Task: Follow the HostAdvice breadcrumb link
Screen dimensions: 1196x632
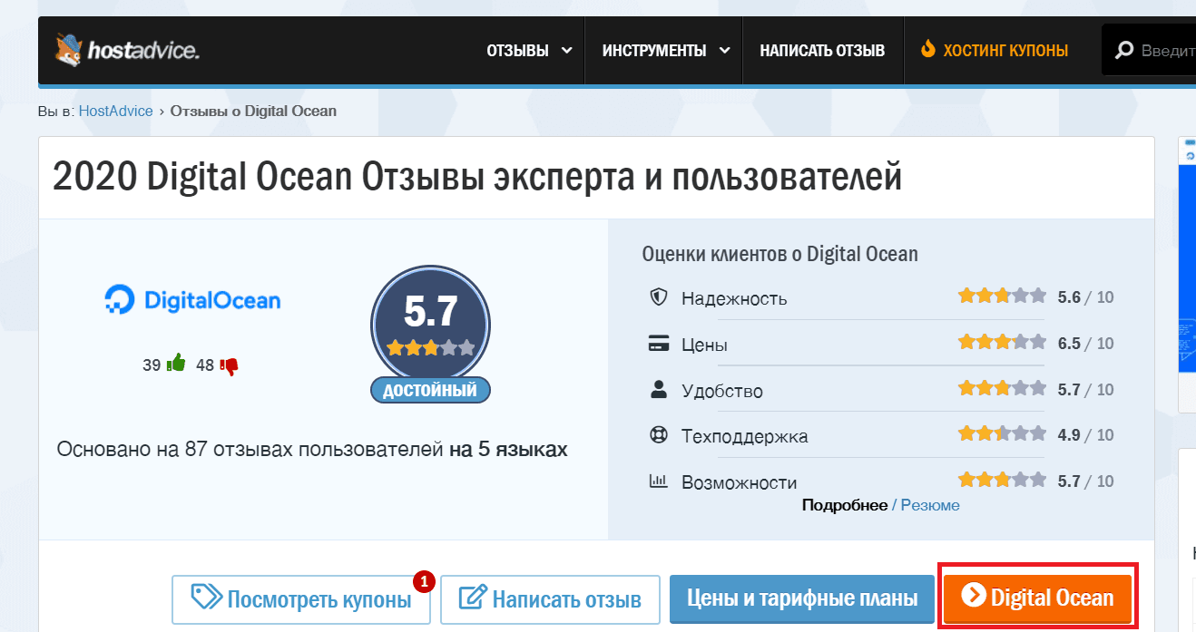Action: (x=116, y=112)
